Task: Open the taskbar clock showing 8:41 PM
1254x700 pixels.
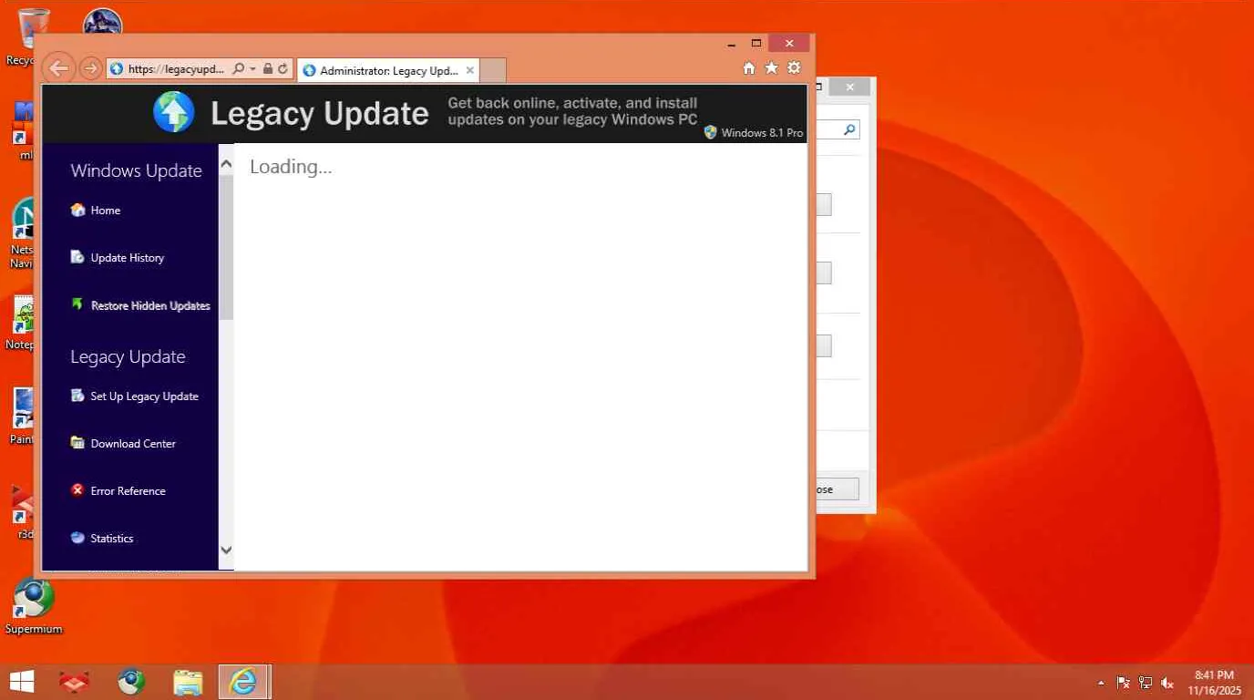Action: click(x=1214, y=683)
